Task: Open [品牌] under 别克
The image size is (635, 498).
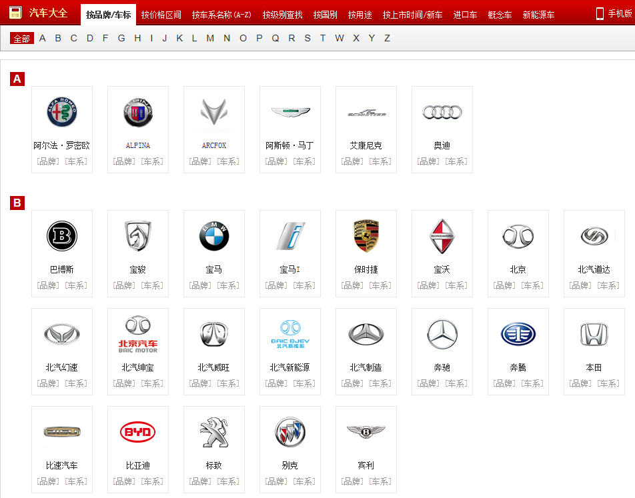Action: point(276,481)
